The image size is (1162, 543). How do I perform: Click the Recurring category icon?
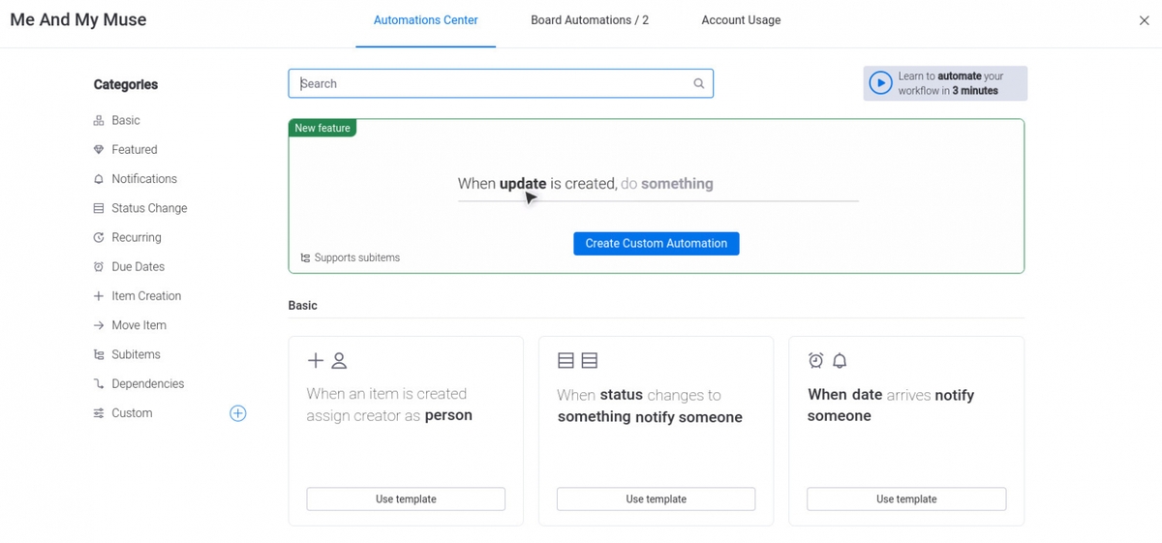point(98,238)
